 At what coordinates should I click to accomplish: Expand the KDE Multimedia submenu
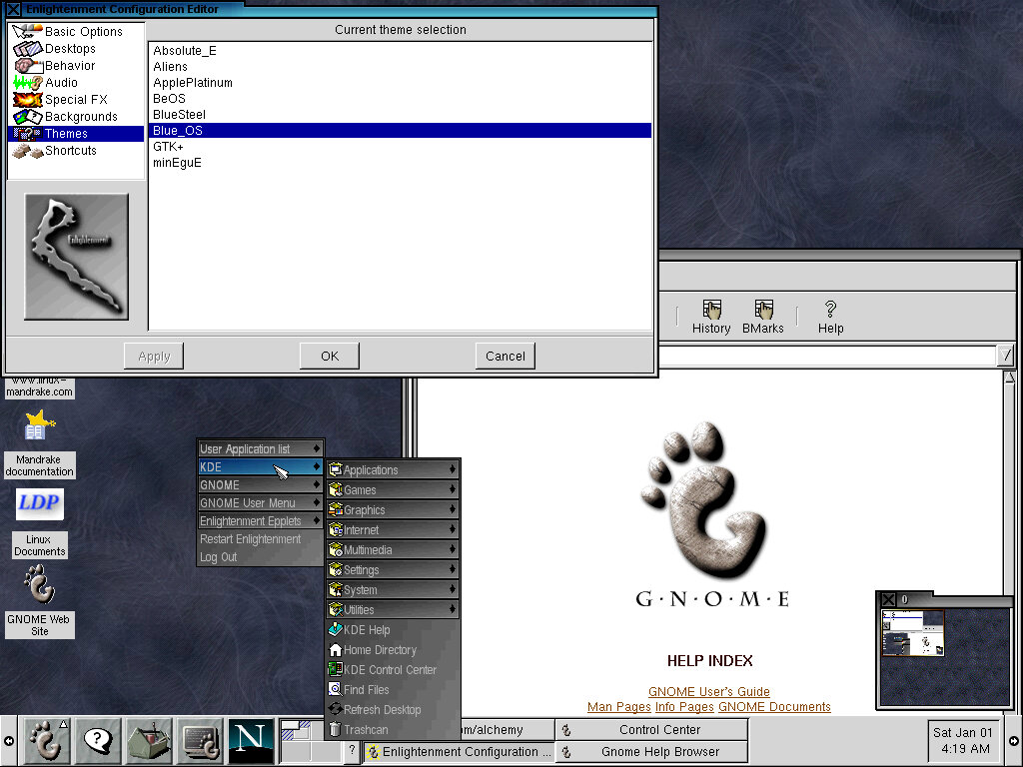pyautogui.click(x=393, y=550)
